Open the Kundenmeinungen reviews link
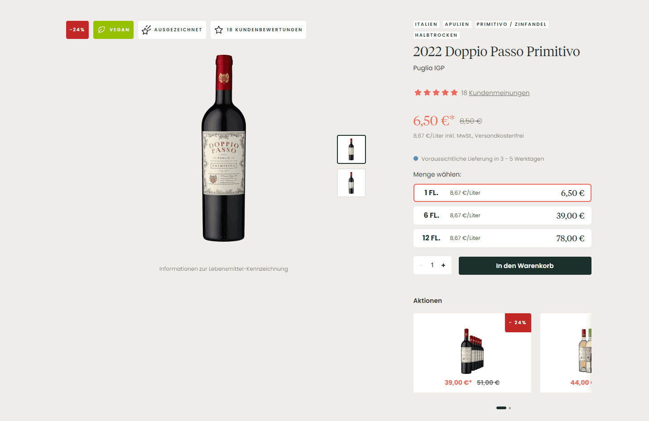Image resolution: width=649 pixels, height=421 pixels. tap(499, 93)
